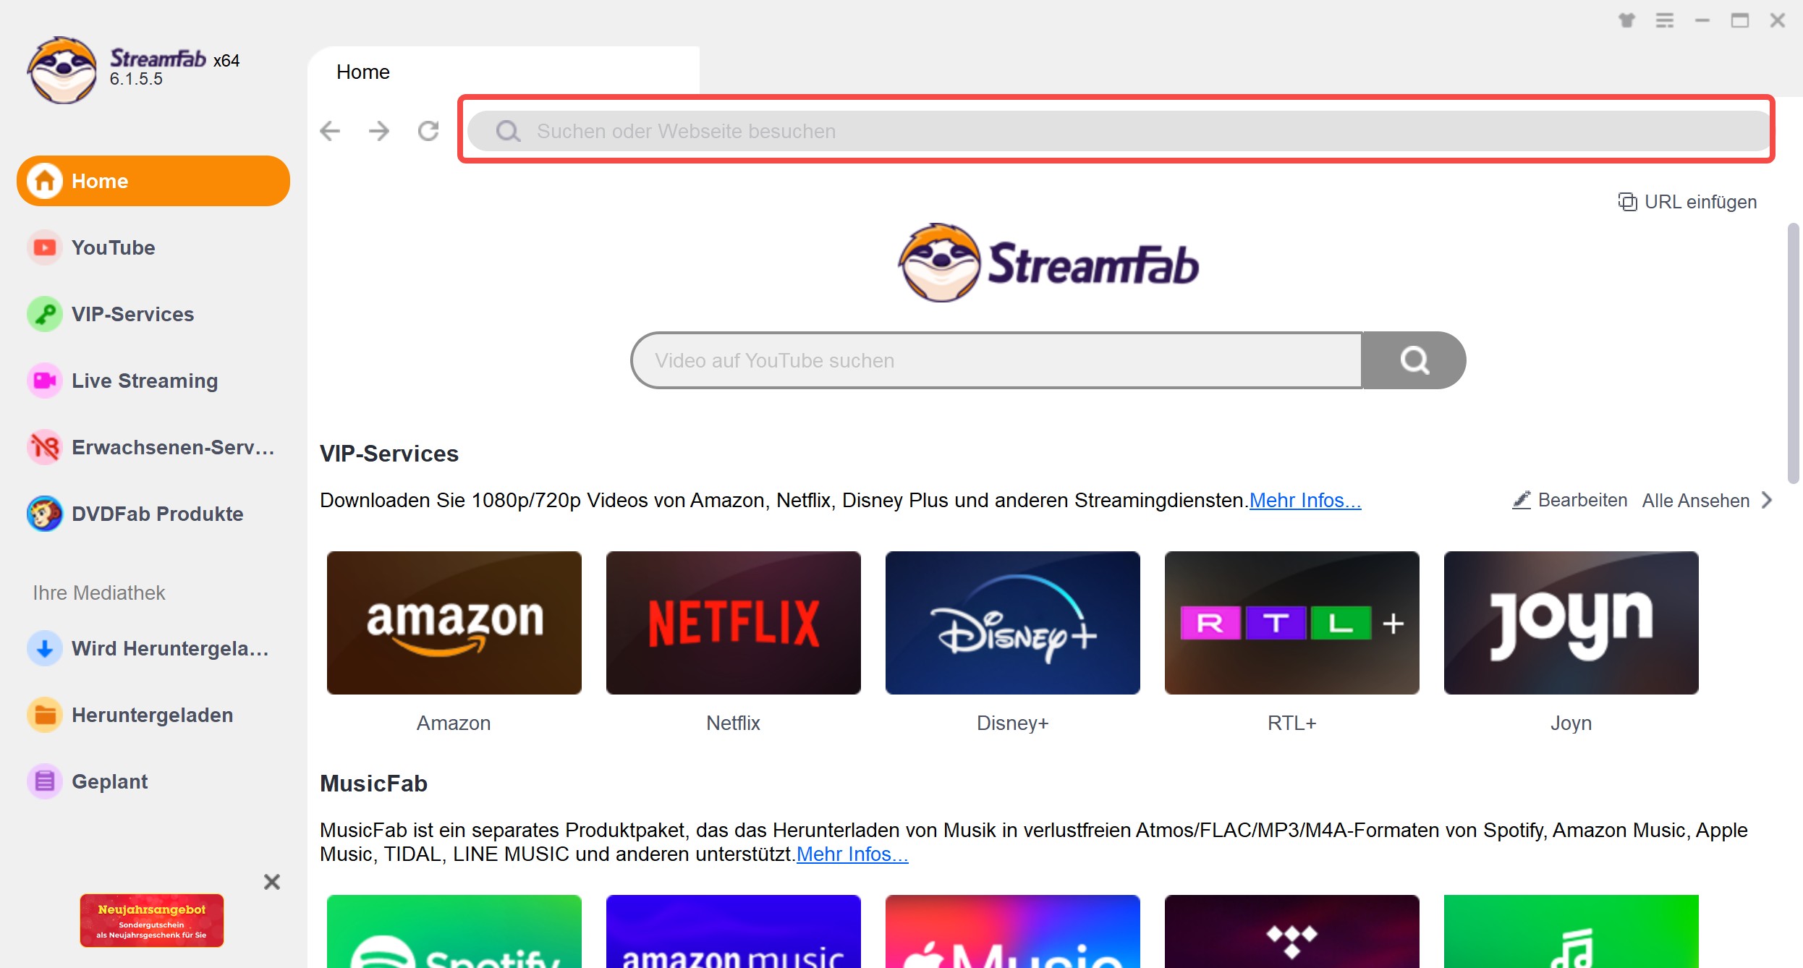Open the Home sidebar item
This screenshot has height=968, width=1803.
pyautogui.click(x=153, y=181)
